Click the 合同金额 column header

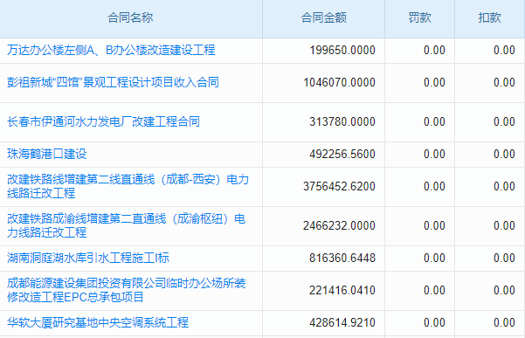pyautogui.click(x=323, y=17)
